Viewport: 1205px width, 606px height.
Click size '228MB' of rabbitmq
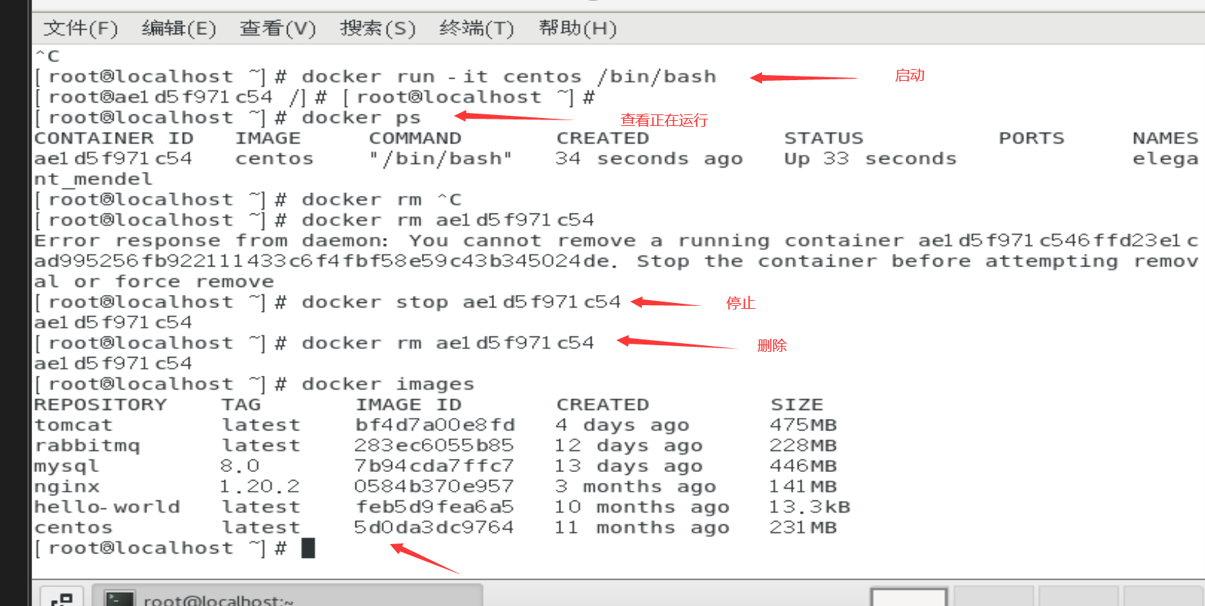point(804,446)
